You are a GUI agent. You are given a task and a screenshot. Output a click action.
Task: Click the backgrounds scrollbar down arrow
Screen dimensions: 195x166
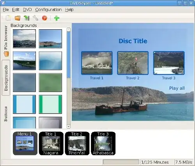(x=69, y=126)
